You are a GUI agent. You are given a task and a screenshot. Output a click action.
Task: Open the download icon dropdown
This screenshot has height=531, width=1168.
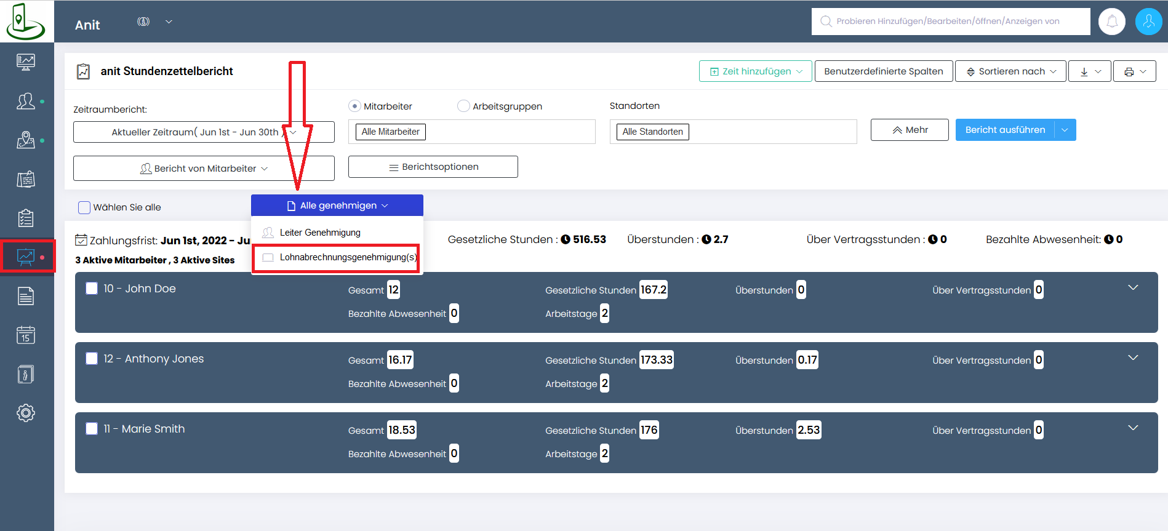(1089, 71)
